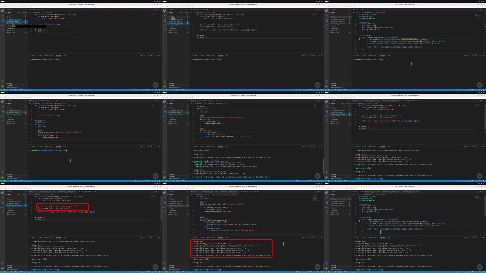Viewport: 486px width, 273px height.
Task: Expand TIMELINE section in top-middle screenshot
Action: (178, 85)
